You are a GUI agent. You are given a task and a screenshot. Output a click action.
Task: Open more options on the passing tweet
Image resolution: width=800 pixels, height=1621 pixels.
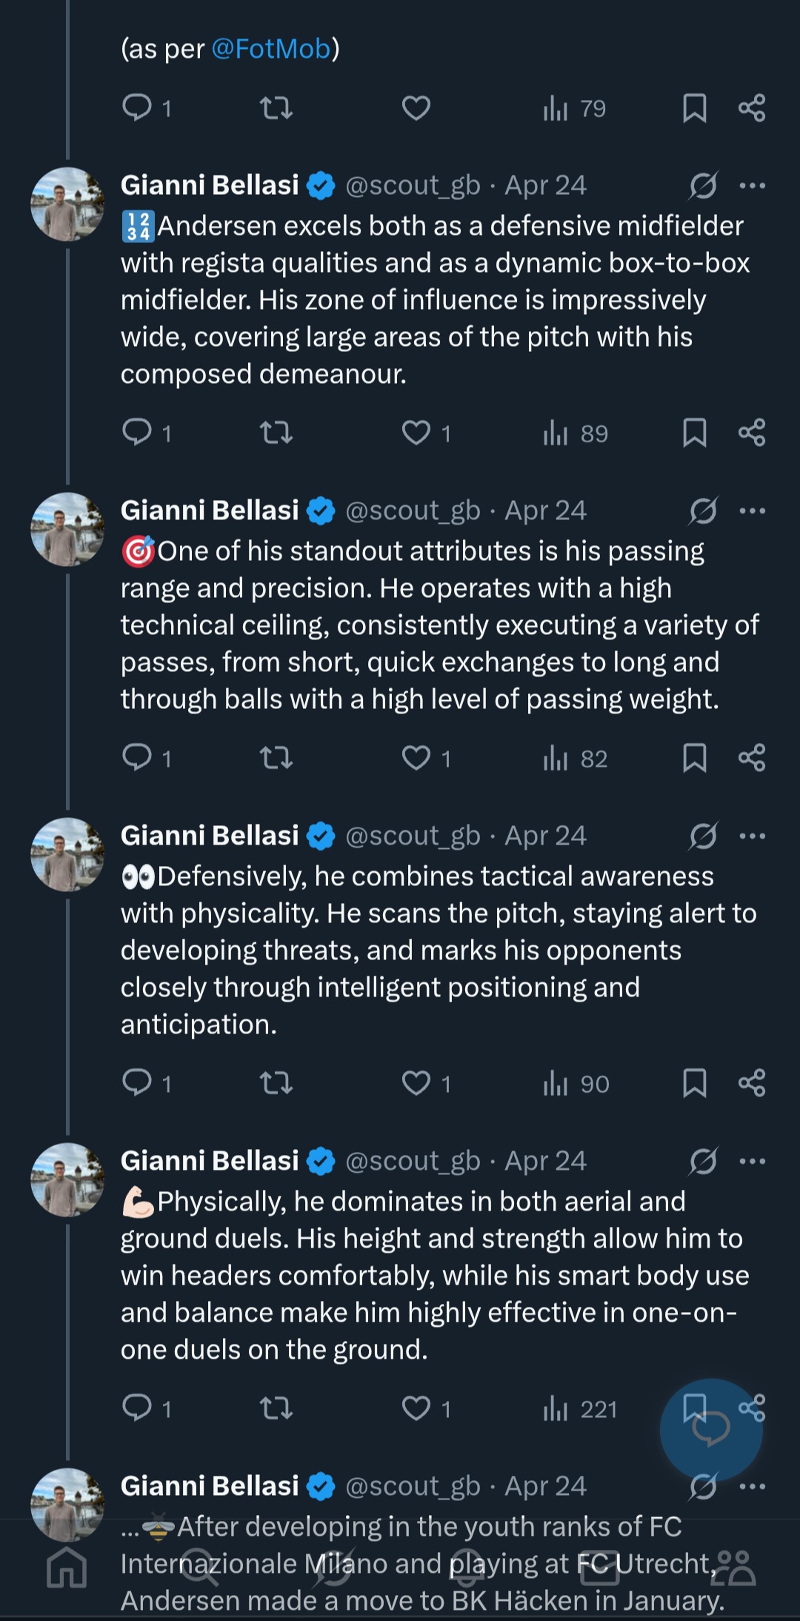(753, 510)
